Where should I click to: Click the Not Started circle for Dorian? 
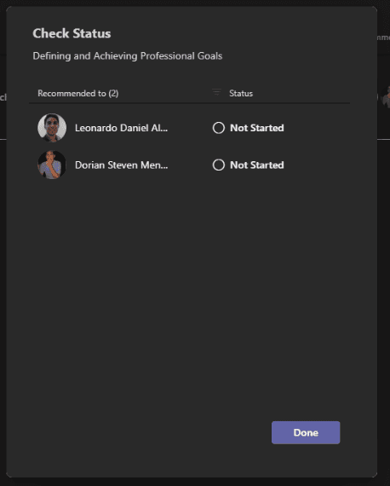[x=219, y=165]
